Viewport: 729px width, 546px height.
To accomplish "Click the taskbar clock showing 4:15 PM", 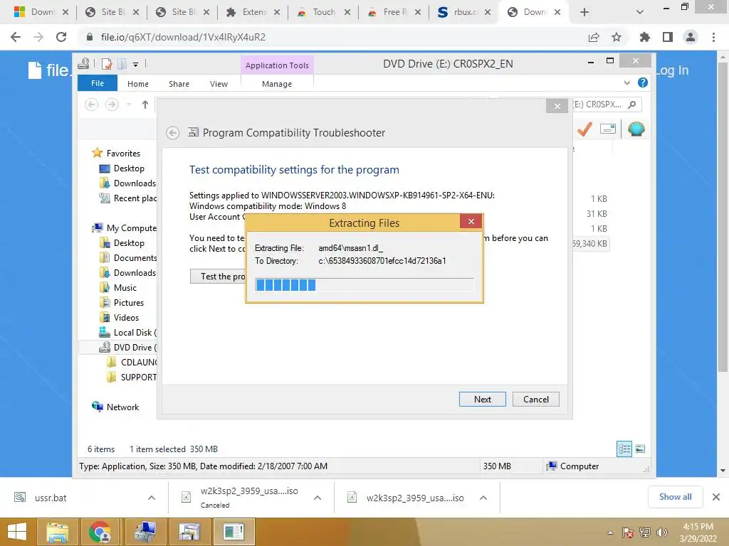I will tap(698, 532).
